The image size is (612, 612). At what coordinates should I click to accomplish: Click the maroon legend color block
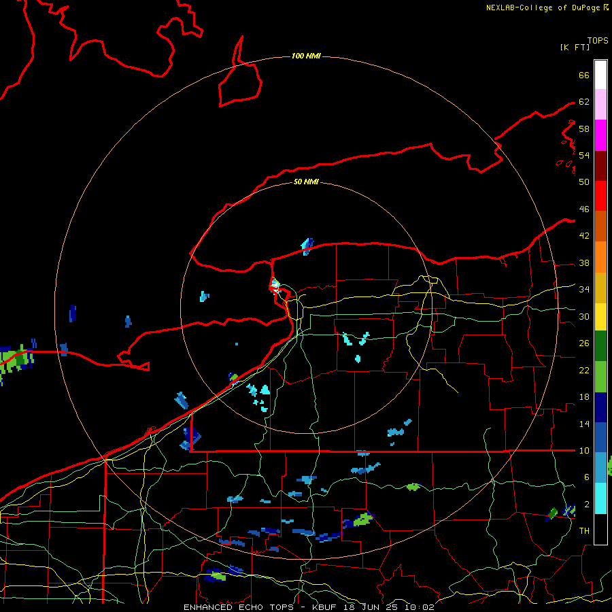tap(600, 166)
